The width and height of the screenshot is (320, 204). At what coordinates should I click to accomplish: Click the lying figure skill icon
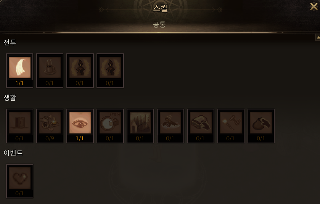pyautogui.click(x=170, y=126)
